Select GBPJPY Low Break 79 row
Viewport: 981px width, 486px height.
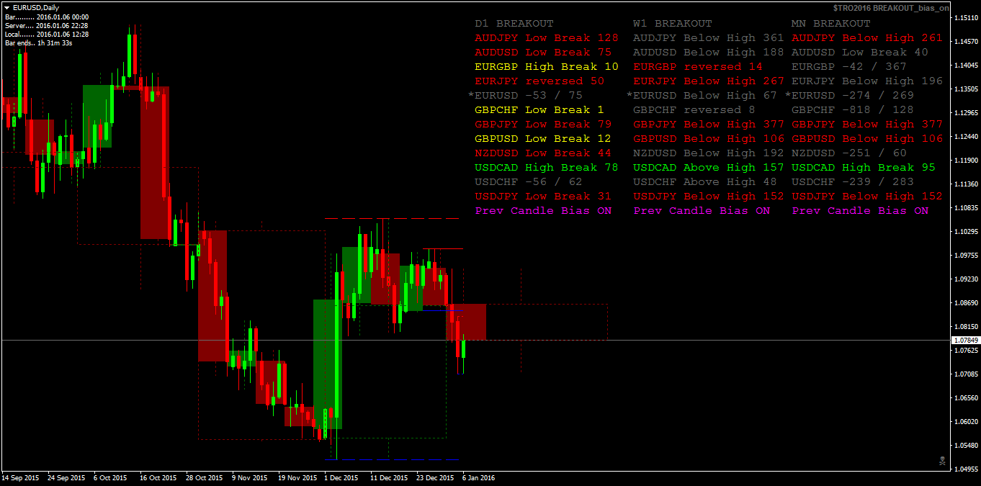[543, 125]
